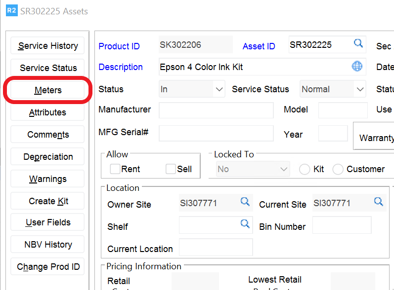Click the Manufacturer text field

pos(216,110)
